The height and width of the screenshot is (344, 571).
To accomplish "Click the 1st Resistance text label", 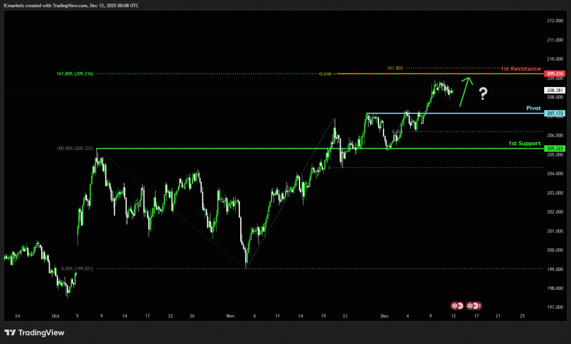I will [x=520, y=69].
